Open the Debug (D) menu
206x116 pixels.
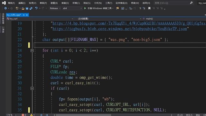(65, 3)
